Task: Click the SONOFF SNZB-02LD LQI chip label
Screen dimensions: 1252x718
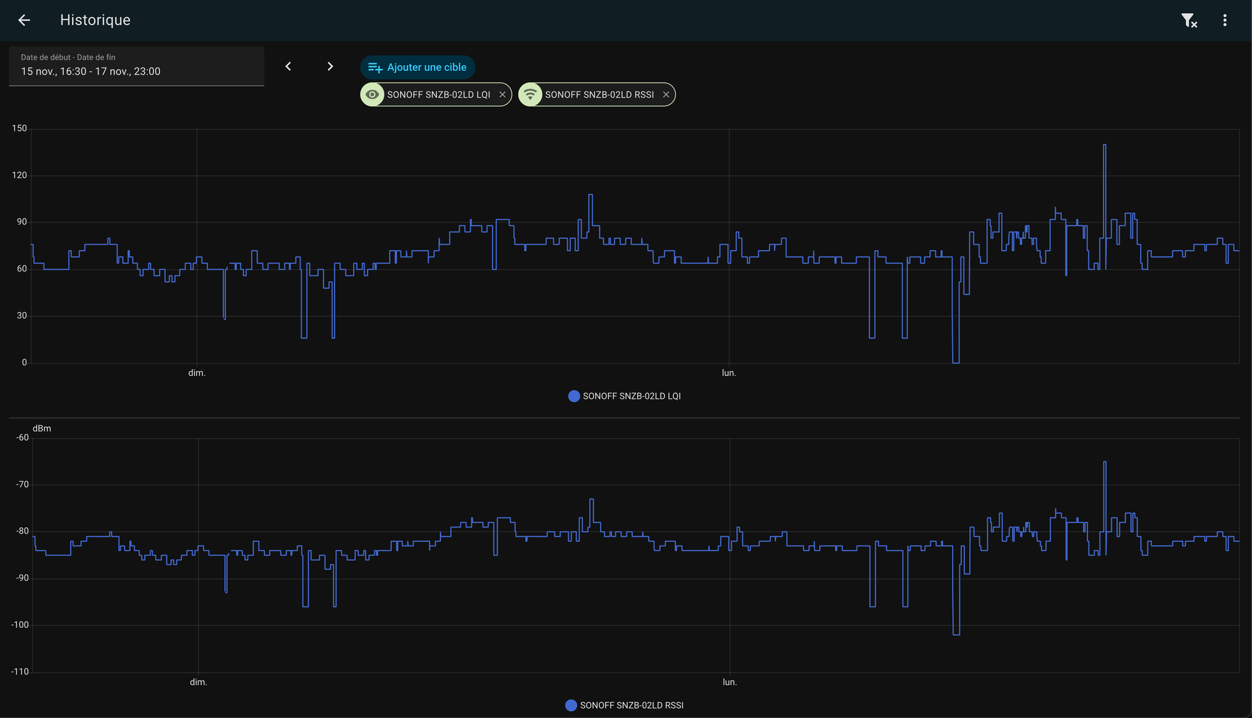Action: click(438, 95)
